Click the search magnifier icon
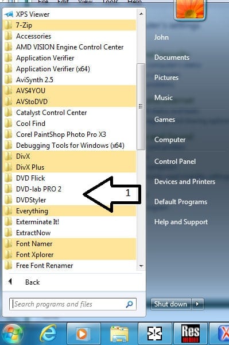Viewport: 229px width, 345px height. (129, 304)
